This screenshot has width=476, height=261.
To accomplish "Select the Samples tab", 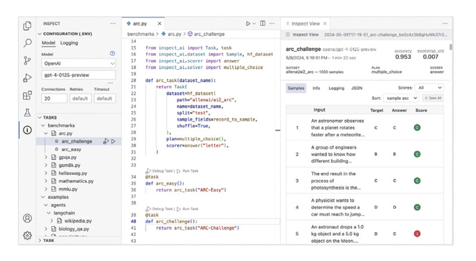I will click(x=296, y=88).
